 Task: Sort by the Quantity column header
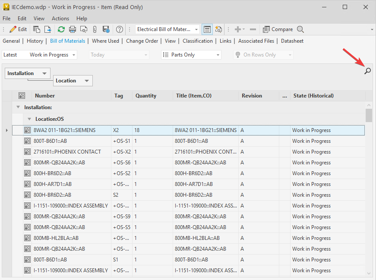point(152,96)
